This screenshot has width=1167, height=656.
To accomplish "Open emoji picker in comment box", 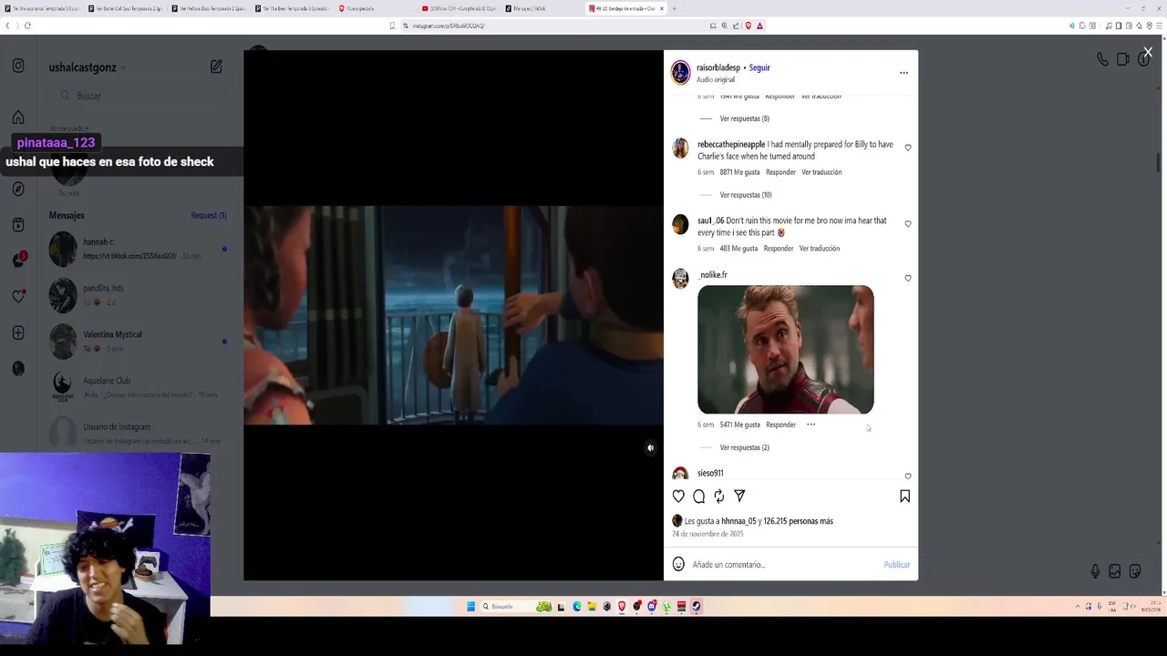I will tap(678, 565).
